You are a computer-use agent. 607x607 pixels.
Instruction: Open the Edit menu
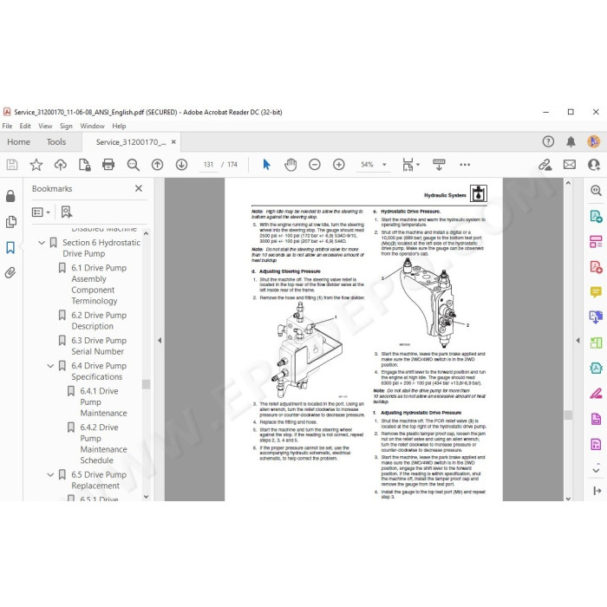25,127
